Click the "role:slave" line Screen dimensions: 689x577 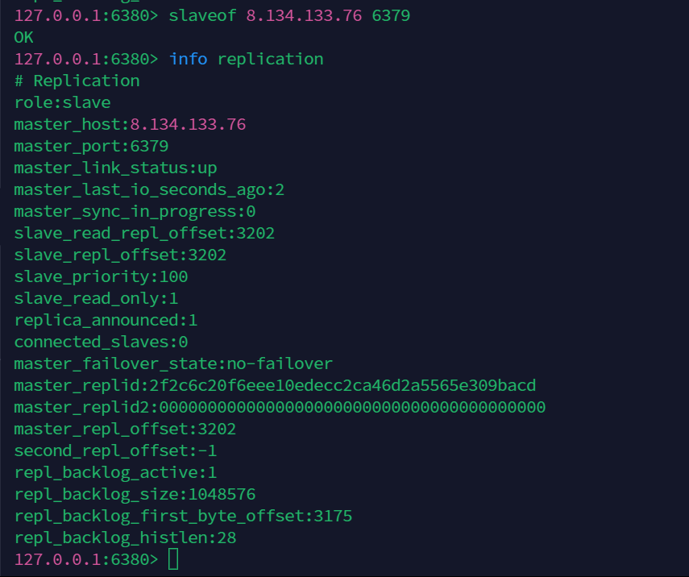(62, 103)
